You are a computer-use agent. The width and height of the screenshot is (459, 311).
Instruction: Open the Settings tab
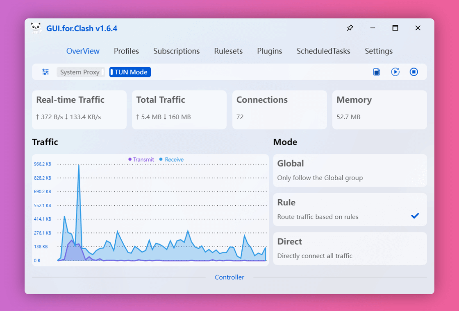[379, 51]
